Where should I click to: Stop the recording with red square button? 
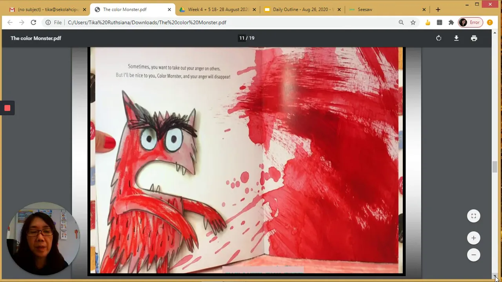point(7,108)
